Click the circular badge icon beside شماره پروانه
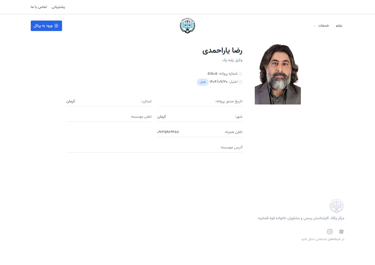The image size is (375, 265). (240, 74)
